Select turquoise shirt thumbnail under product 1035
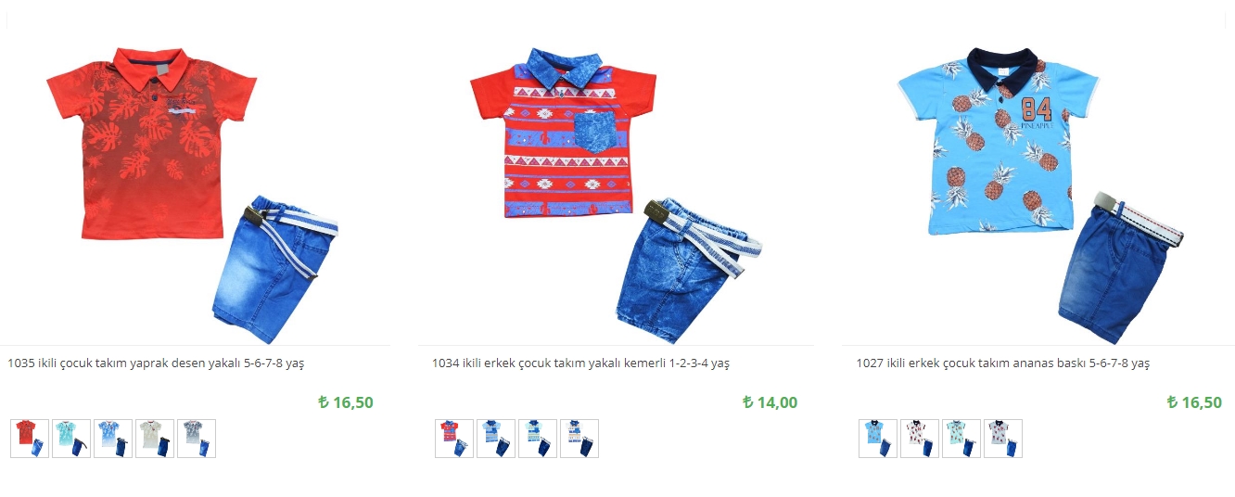The height and width of the screenshot is (497, 1235). (x=71, y=439)
